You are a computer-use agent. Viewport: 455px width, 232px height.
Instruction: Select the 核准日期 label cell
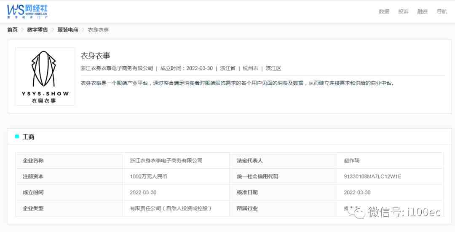click(x=283, y=192)
